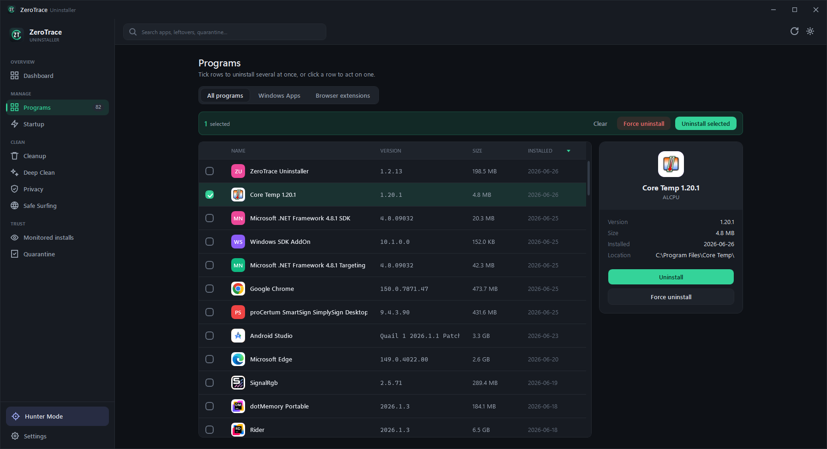Viewport: 827px width, 449px height.
Task: Tick the Microsoft Edge checkbox
Action: click(x=210, y=359)
